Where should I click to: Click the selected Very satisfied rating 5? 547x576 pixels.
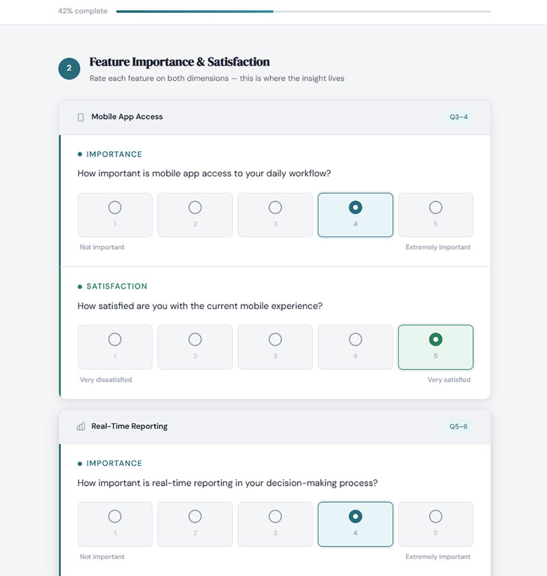[x=436, y=347]
